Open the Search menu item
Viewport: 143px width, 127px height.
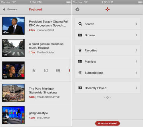point(108,24)
